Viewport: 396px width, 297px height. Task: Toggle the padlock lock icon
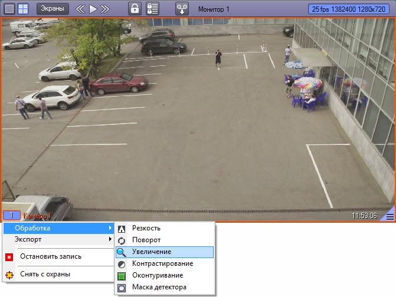pyautogui.click(x=135, y=9)
